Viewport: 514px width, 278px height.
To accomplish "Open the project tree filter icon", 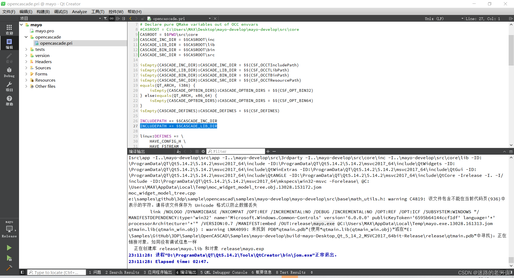I will pyautogui.click(x=105, y=18).
